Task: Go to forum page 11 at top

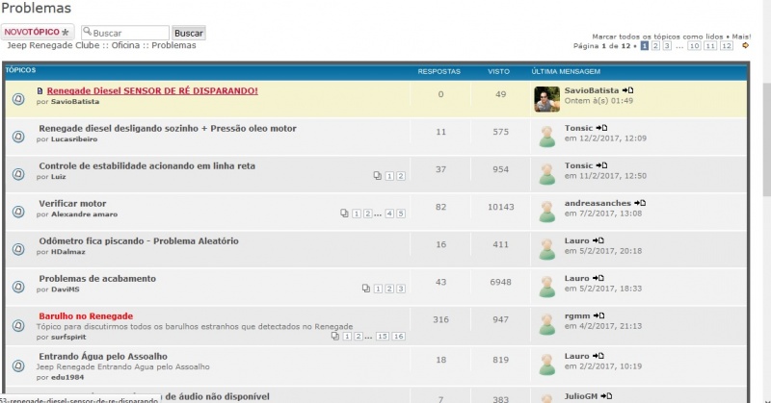Action: tap(710, 45)
